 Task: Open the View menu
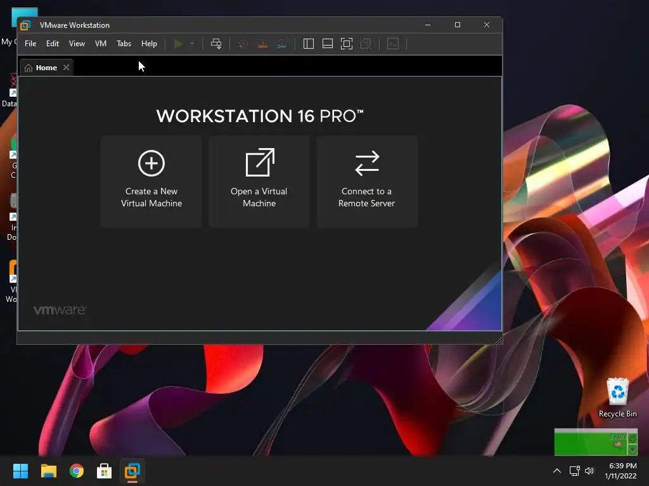pos(77,44)
